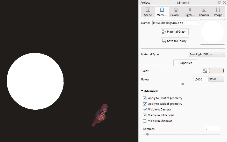Click the Samples slider handle
Screen dimensions: 227x142
pos(147,134)
